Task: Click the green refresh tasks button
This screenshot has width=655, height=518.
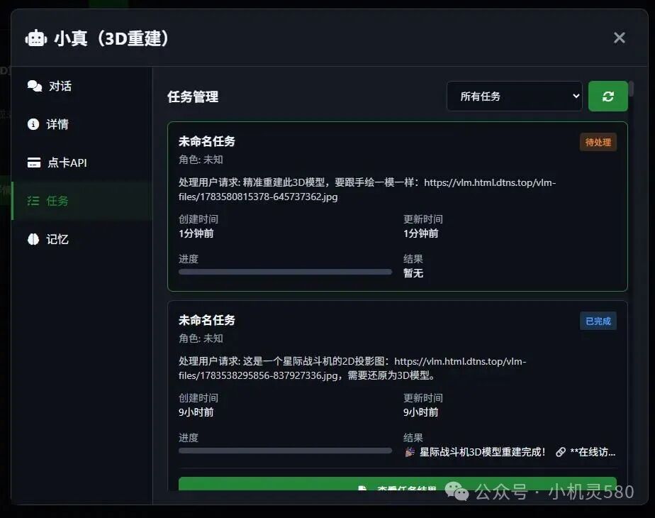Action: [x=608, y=97]
